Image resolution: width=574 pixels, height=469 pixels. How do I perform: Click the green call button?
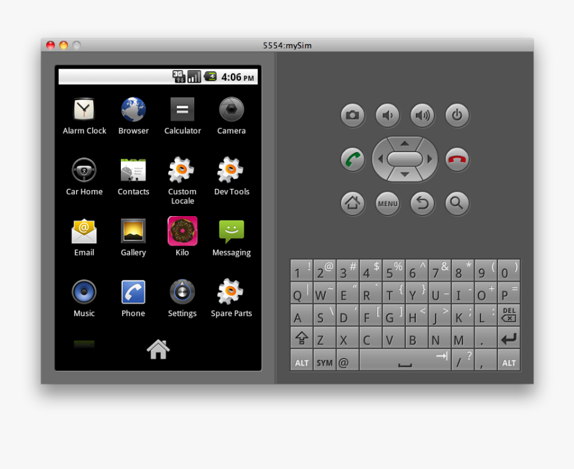pyautogui.click(x=352, y=159)
